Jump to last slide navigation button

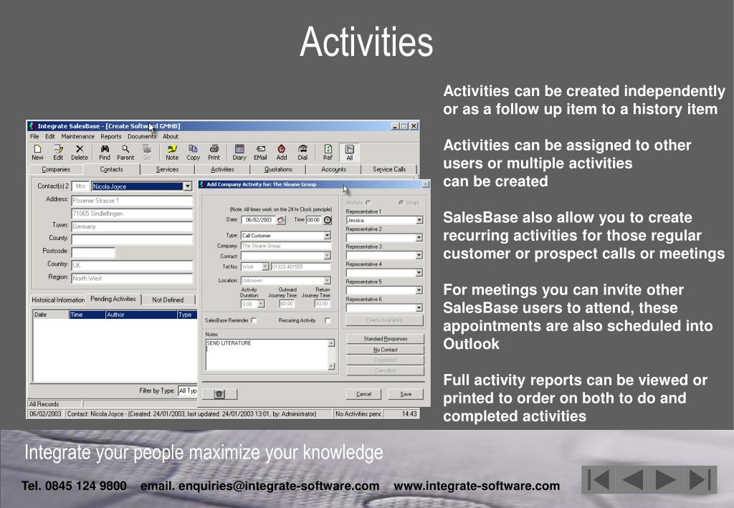pyautogui.click(x=700, y=479)
